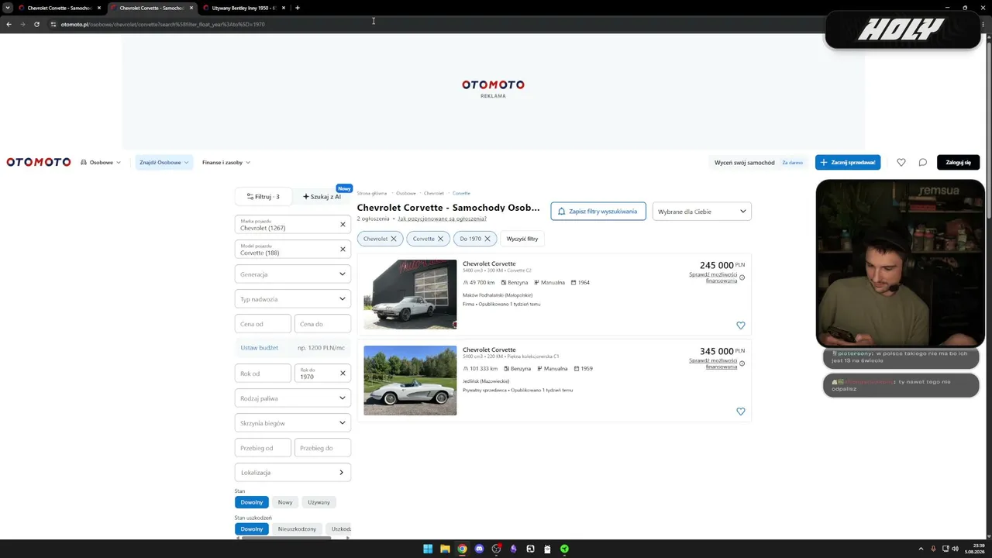Expand the Finanse i zasoby menu
This screenshot has width=992, height=558.
[x=226, y=163]
